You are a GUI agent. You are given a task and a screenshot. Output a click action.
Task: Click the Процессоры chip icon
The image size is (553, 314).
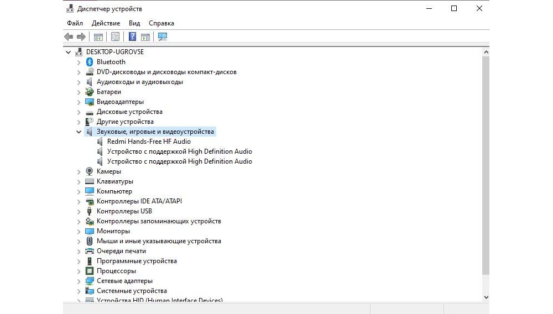(x=90, y=271)
